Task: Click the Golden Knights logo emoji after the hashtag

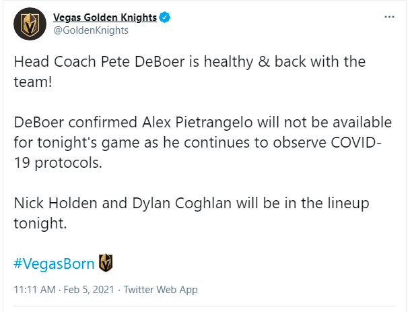Action: point(106,263)
